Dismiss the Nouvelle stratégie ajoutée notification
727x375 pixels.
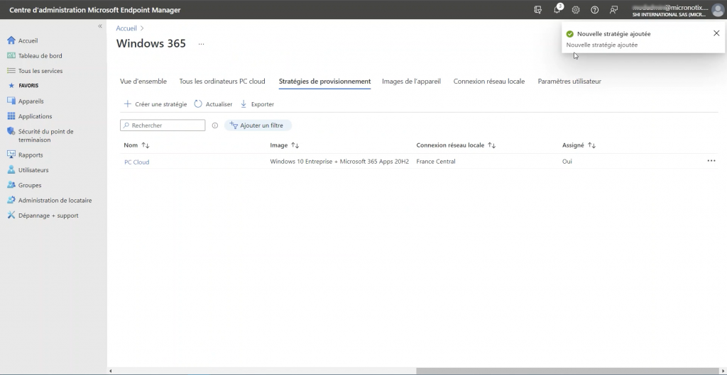(x=716, y=33)
